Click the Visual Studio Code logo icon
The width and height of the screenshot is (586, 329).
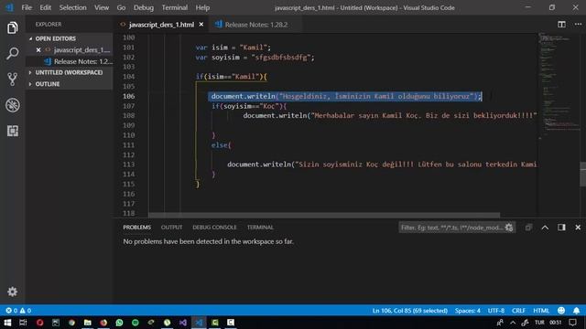[x=9, y=7]
